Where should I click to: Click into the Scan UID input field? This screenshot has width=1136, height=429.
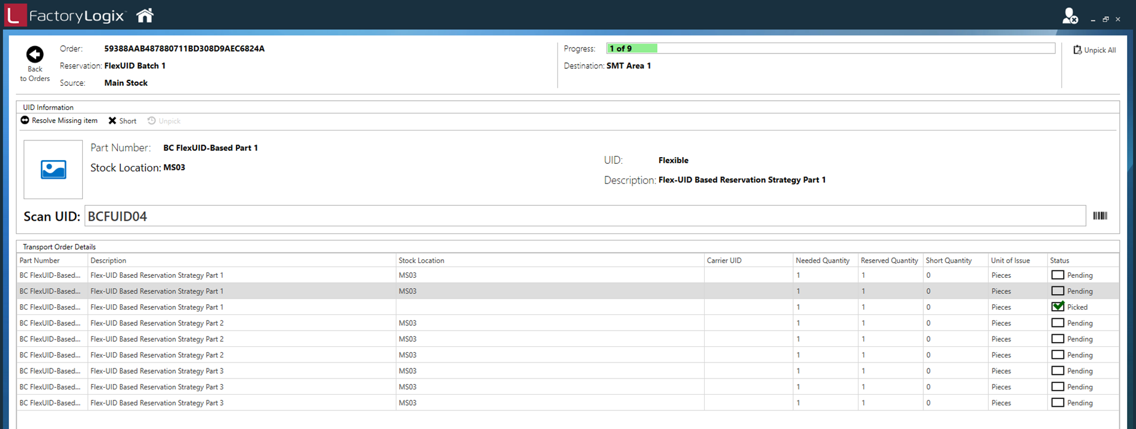point(585,217)
